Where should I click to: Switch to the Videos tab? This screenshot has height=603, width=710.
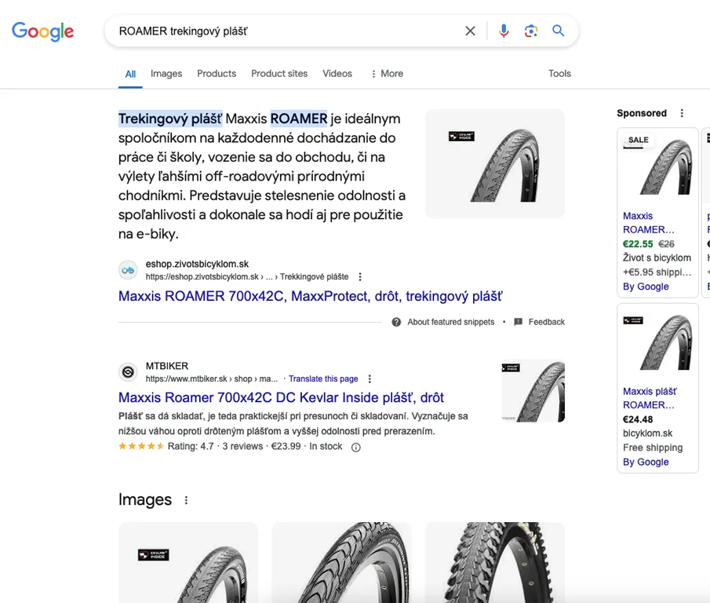coord(337,74)
